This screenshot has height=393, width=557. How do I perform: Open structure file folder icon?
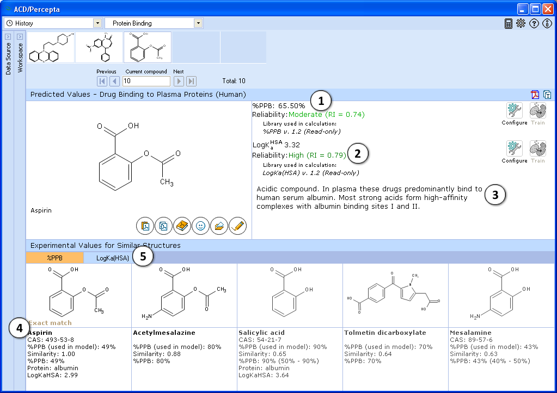tap(219, 226)
